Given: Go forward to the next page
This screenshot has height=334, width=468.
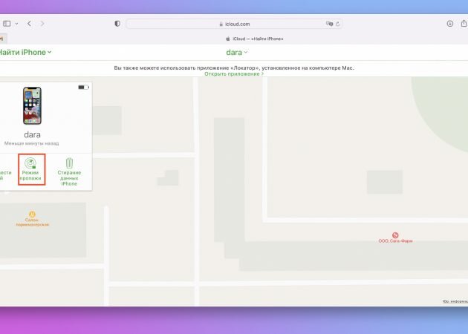Looking at the screenshot, I should [x=42, y=24].
